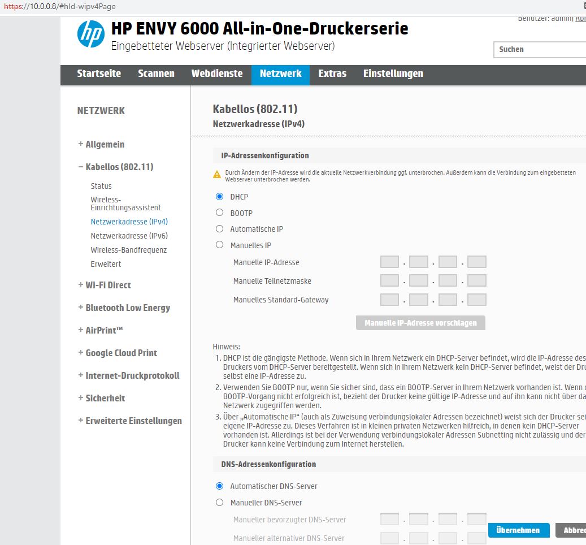Click fourth octet of Manuelle IP-Adresse

coord(477,262)
